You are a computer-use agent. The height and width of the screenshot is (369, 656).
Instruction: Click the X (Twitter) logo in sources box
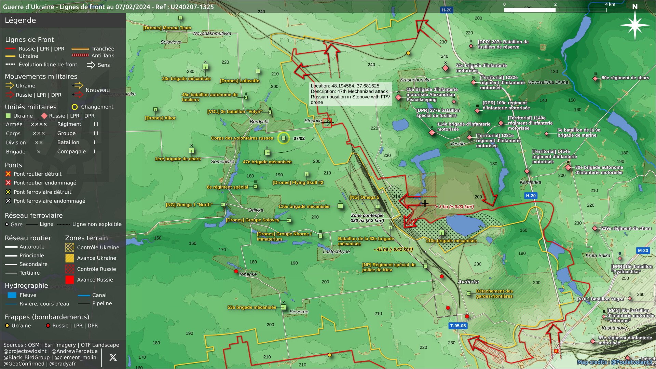coord(113,357)
